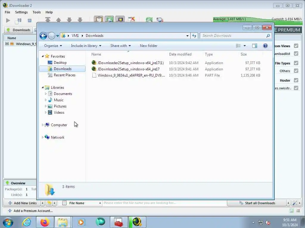Toggle clipboard observer in JDownloader toolbar
Screen dimensions: 305x228
99,19
